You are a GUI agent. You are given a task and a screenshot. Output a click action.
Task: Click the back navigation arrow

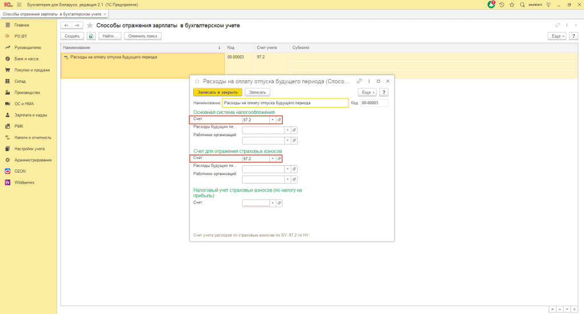point(66,26)
